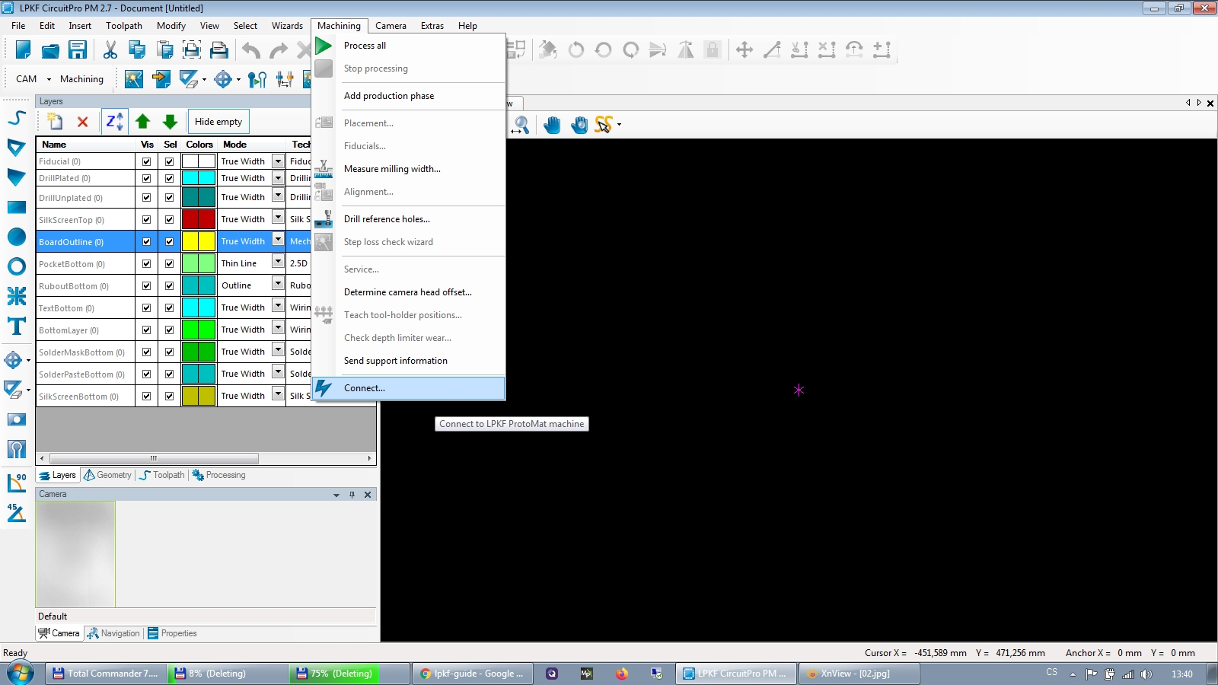This screenshot has height=685, width=1218.
Task: Move the layer down with the green arrow
Action: coord(171,122)
